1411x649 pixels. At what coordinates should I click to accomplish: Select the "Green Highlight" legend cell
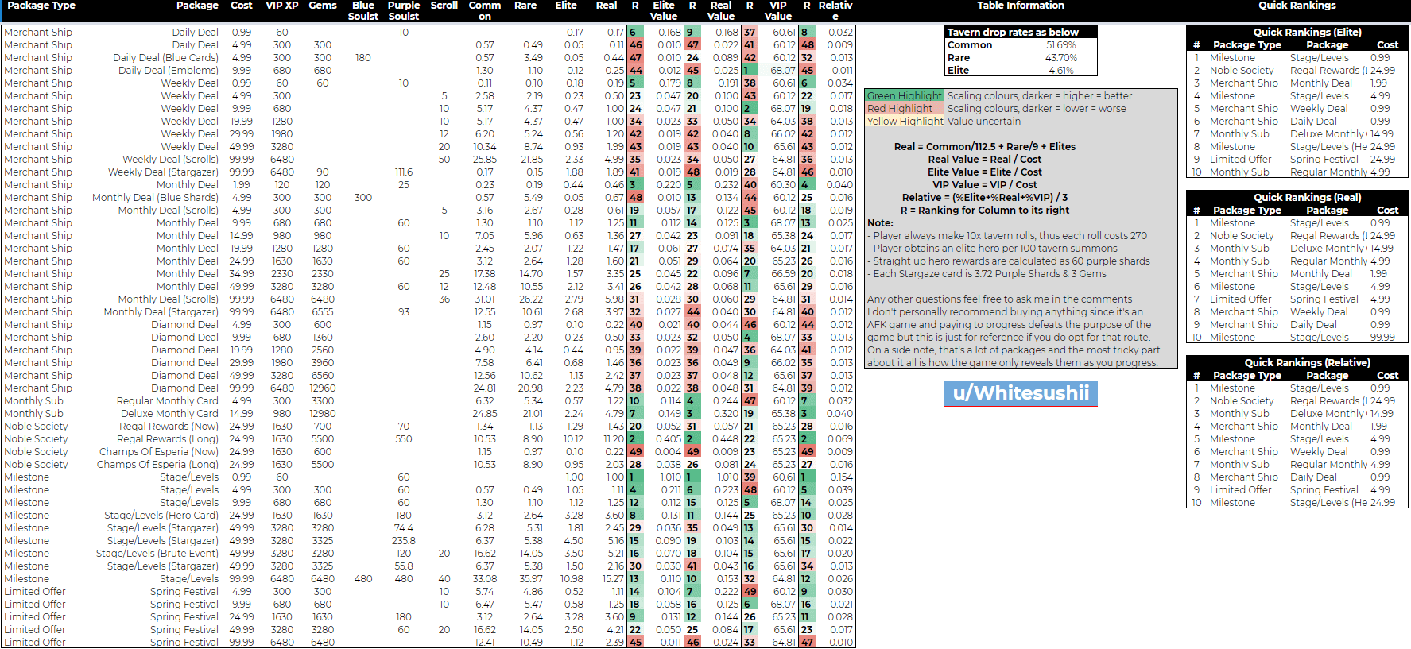pos(905,96)
